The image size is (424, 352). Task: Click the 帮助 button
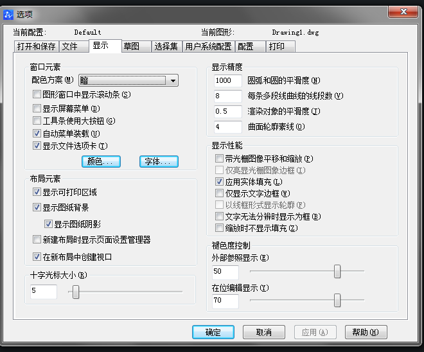(x=366, y=332)
